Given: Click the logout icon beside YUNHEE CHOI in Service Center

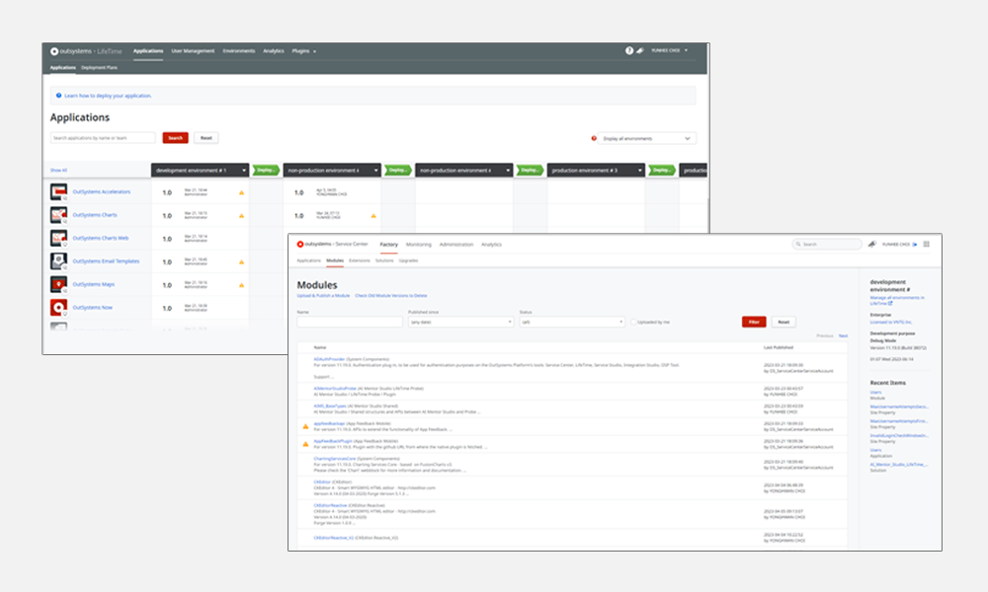Looking at the screenshot, I should [x=915, y=244].
